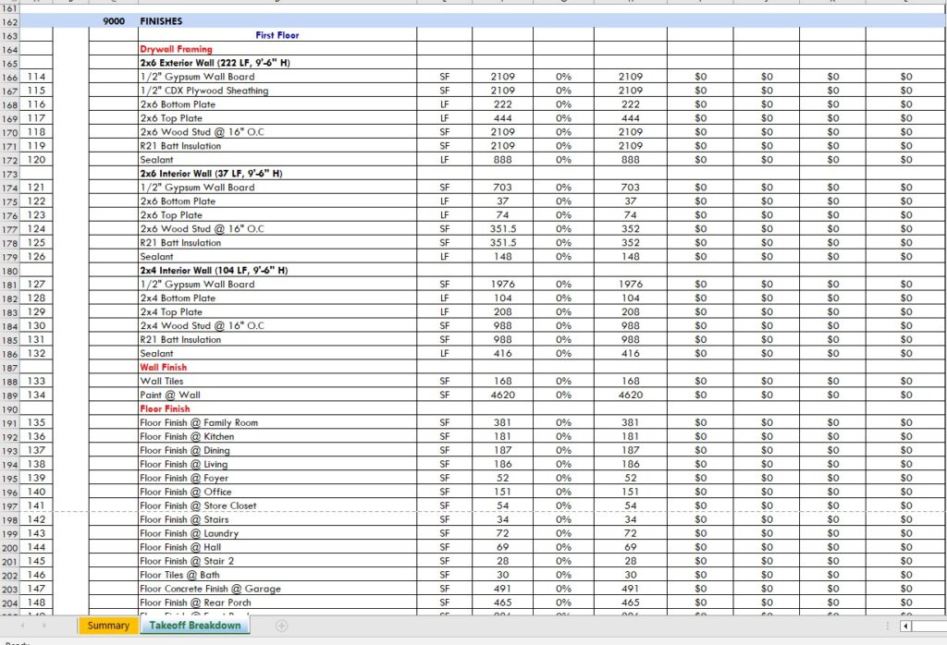Click the 2x6 Interior Wall (37 LF) heading
947x645 pixels.
277,173
